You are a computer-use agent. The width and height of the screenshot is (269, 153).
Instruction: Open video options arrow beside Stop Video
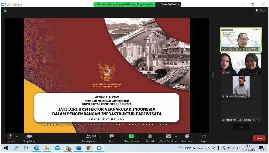coord(37,136)
